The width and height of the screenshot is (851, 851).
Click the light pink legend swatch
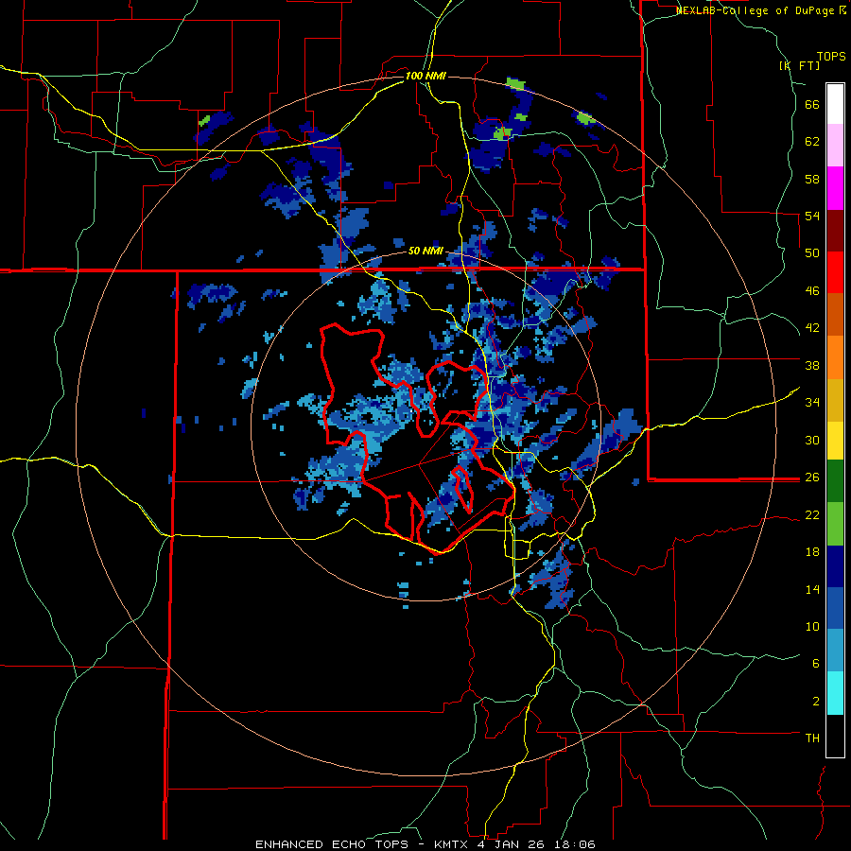point(835,145)
